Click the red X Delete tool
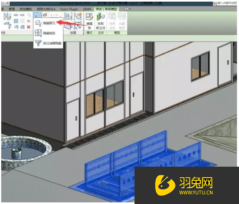Image resolution: width=239 pixels, height=204 pixels. click(28, 27)
